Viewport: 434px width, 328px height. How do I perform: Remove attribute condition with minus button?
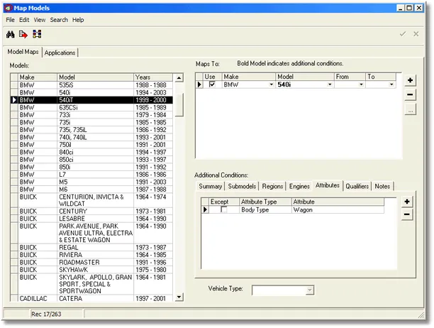(x=407, y=214)
